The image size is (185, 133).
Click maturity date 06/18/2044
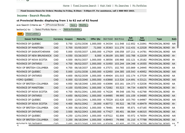[81, 120]
